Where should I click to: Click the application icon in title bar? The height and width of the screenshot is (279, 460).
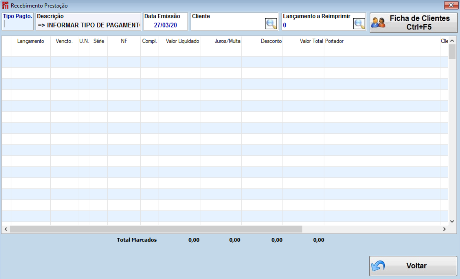click(6, 6)
